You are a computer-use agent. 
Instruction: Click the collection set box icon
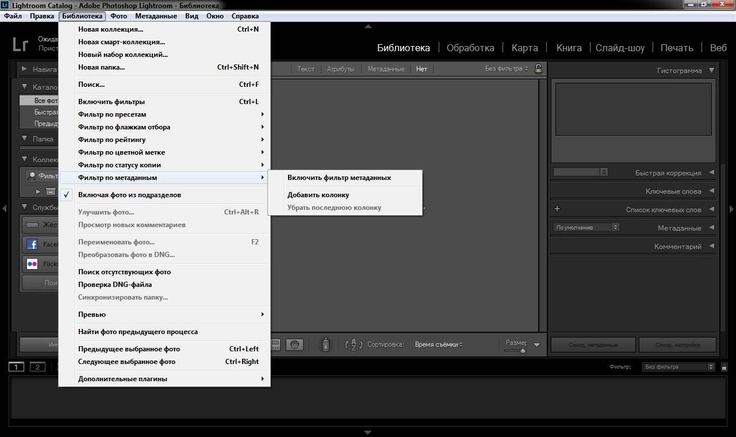pyautogui.click(x=51, y=191)
